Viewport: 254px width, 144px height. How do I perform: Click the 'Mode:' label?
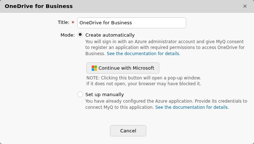[x=67, y=35]
